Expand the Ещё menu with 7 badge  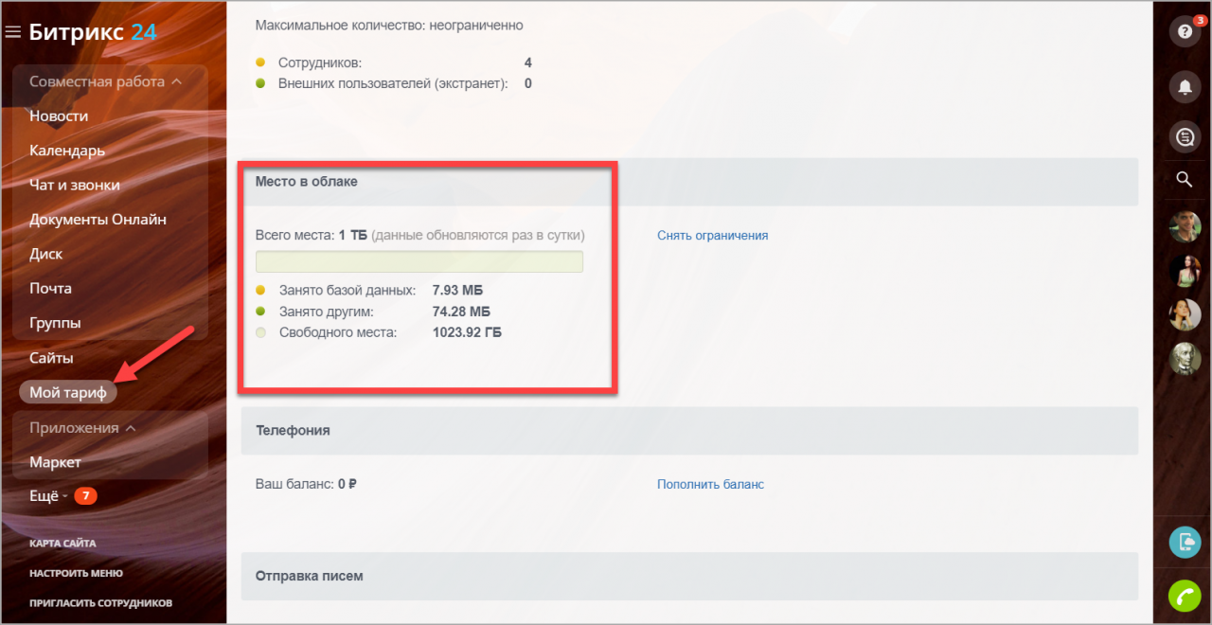click(47, 496)
